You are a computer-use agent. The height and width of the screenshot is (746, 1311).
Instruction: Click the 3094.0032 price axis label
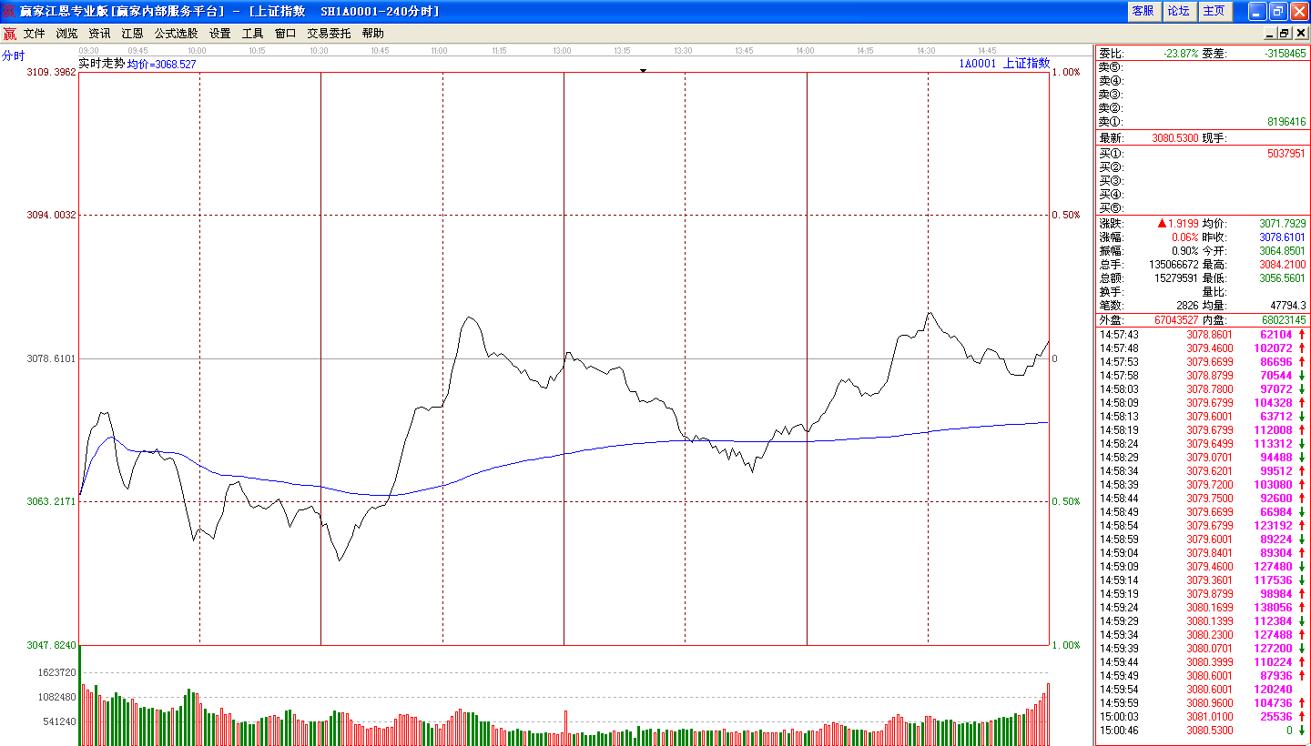click(52, 215)
